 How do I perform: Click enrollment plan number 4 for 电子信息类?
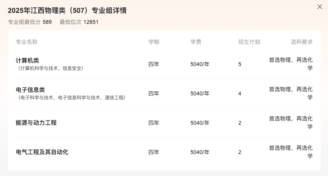point(240,93)
